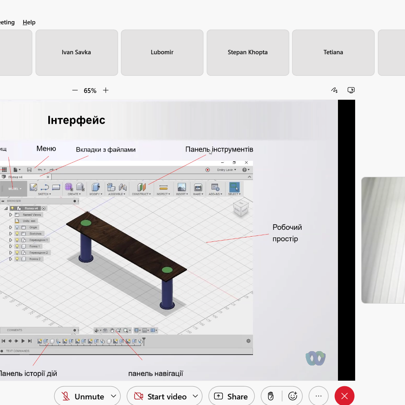Select Tetiana's participant tile
This screenshot has height=405, width=405.
pos(333,52)
